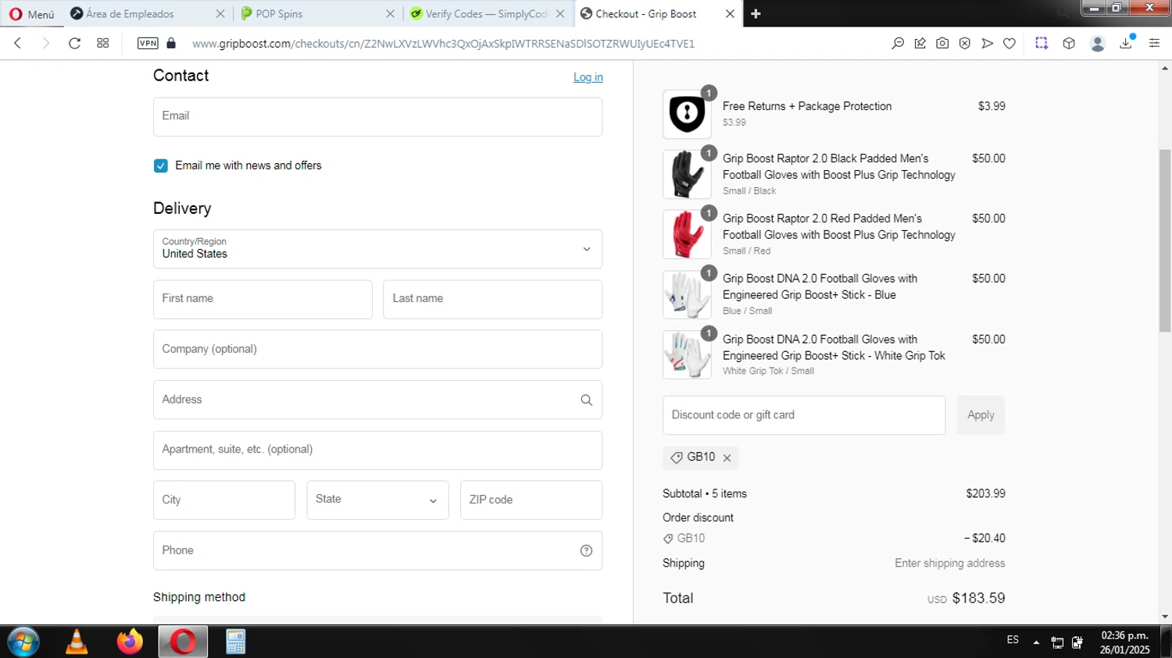Open the Speed Dial start page grid
1172x658 pixels.
pos(103,44)
